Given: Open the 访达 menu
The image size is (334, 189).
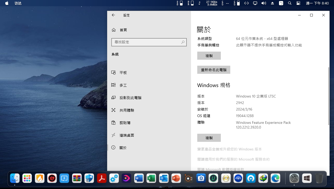Looking at the screenshot, I should click(18, 3).
